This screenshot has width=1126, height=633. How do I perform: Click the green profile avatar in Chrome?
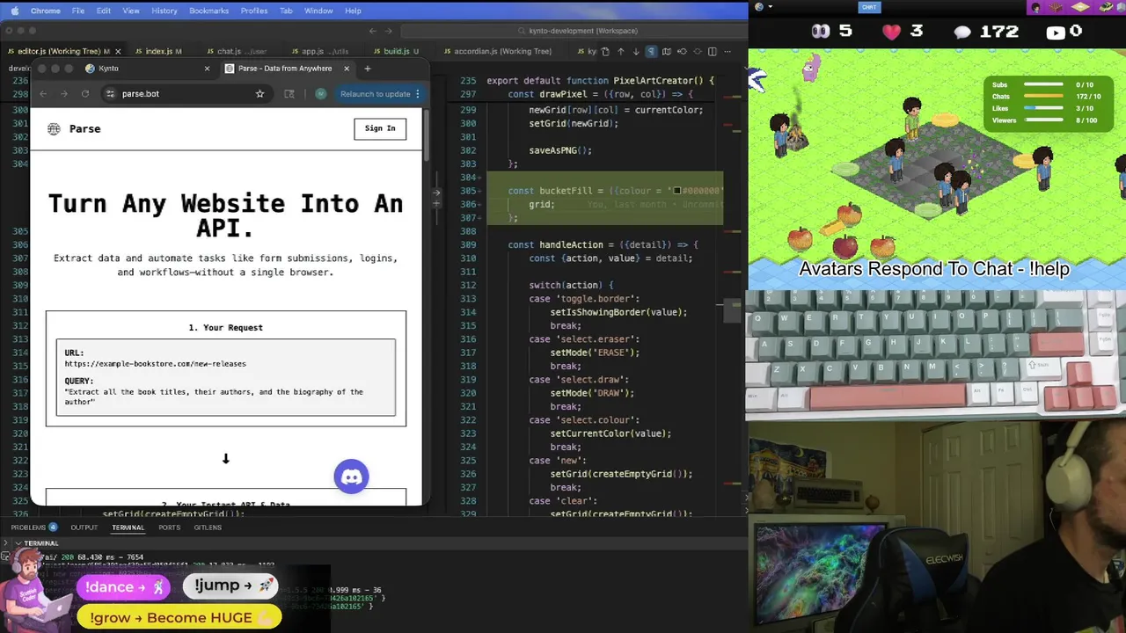pyautogui.click(x=321, y=94)
